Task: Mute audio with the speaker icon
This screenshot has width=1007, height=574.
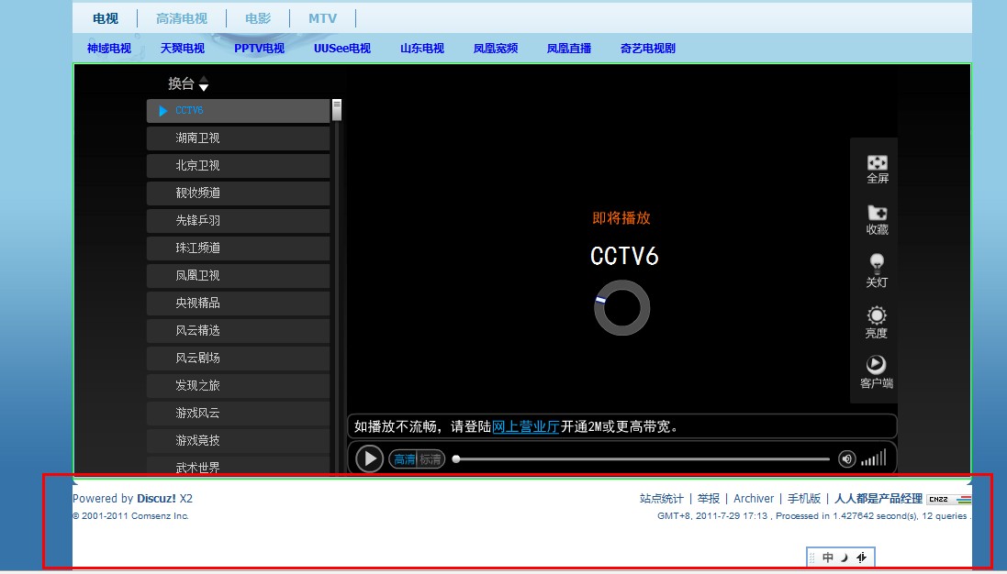Action: (847, 459)
